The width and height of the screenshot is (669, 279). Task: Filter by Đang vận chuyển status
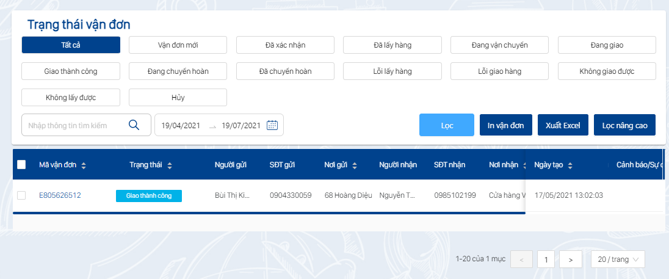coord(500,45)
